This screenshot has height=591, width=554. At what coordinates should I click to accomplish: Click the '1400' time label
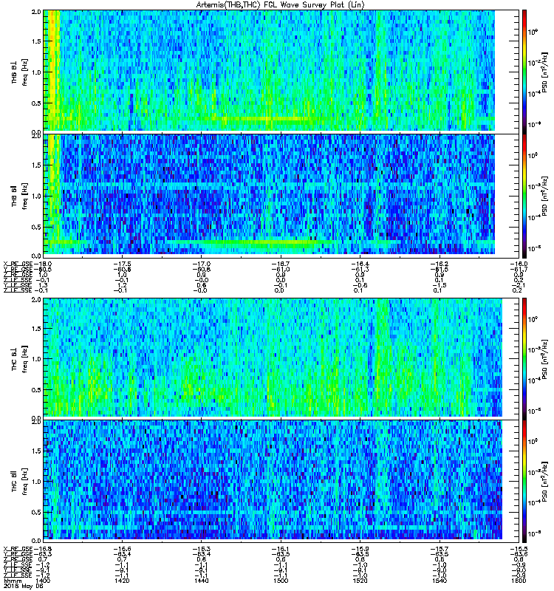click(42, 581)
